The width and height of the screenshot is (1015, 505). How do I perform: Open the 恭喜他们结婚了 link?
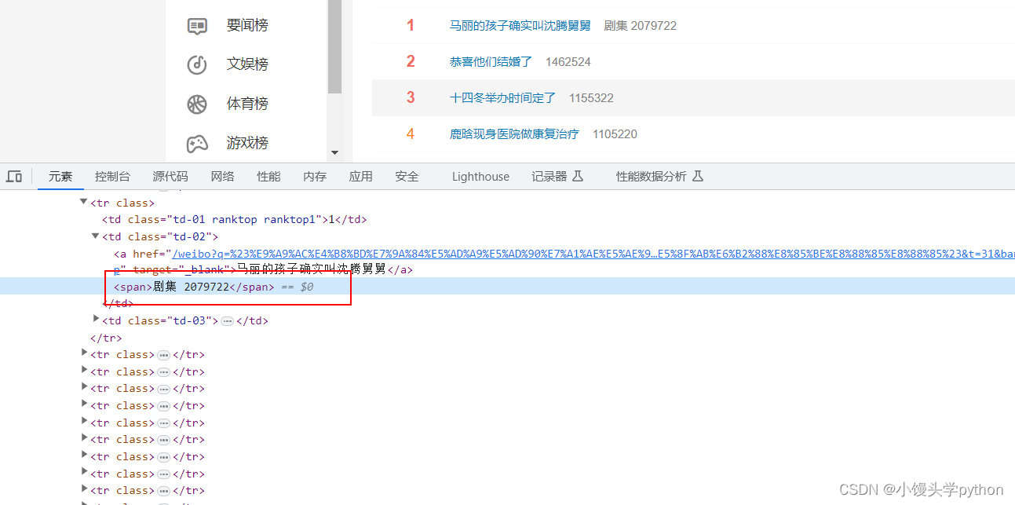(491, 62)
